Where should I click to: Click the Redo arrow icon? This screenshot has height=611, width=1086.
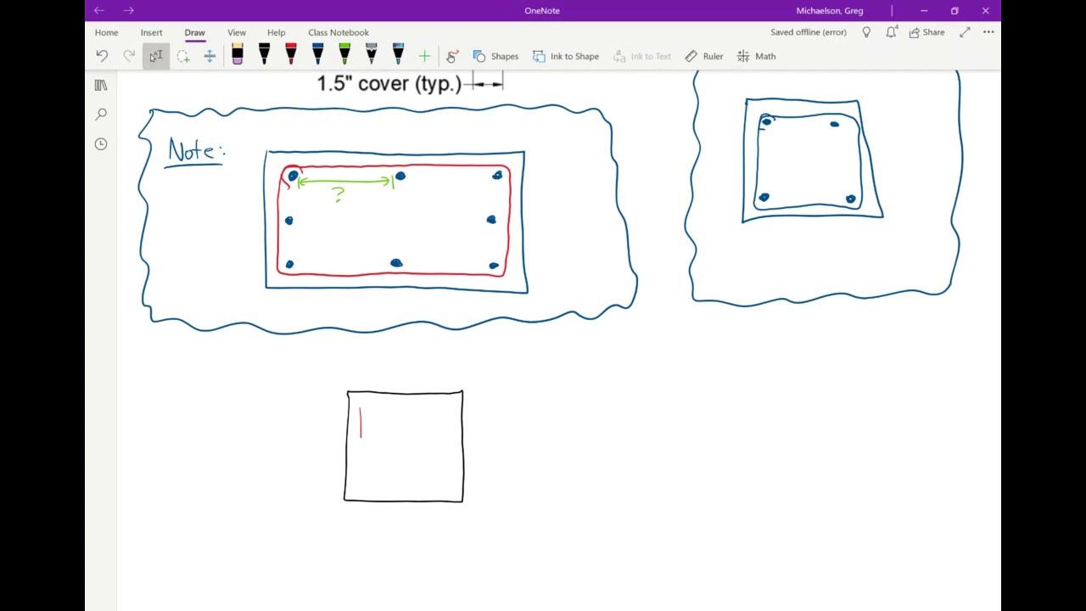coord(129,56)
